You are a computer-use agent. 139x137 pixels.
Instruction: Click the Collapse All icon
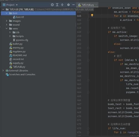tap(62, 5)
